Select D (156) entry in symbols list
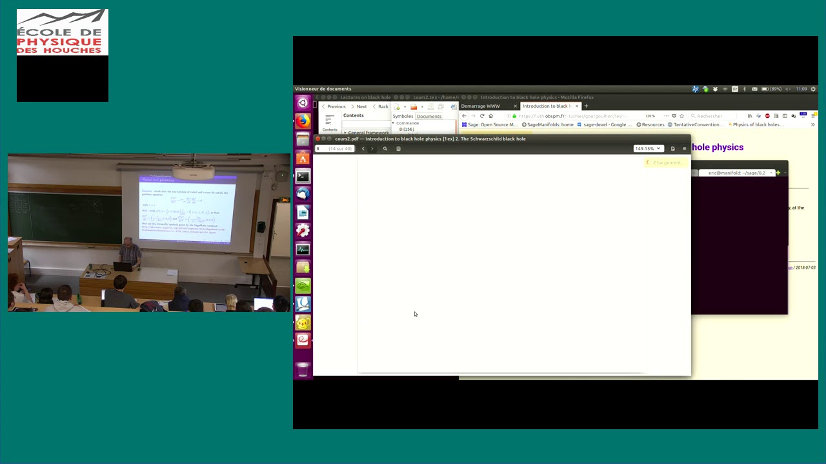This screenshot has width=826, height=464. tap(407, 130)
